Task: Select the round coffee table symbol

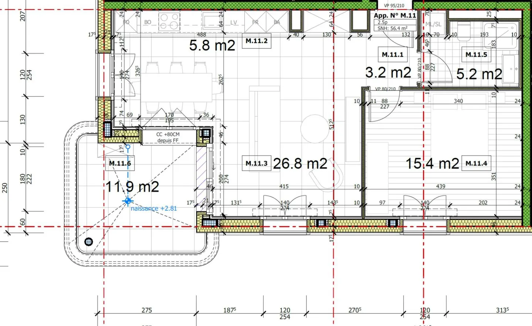Action: [x=314, y=129]
